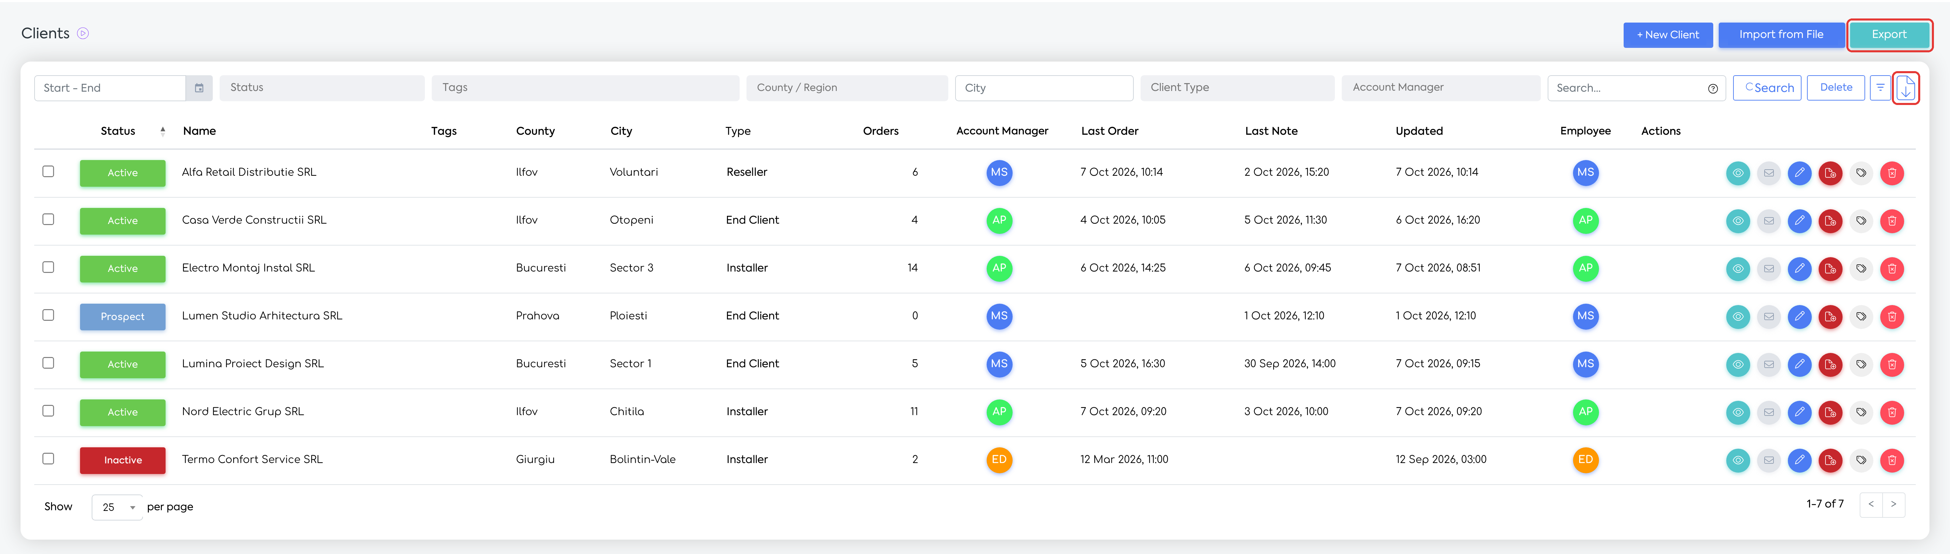Click the download file icon next to filters
Screen dimensions: 1950x554
[1905, 88]
